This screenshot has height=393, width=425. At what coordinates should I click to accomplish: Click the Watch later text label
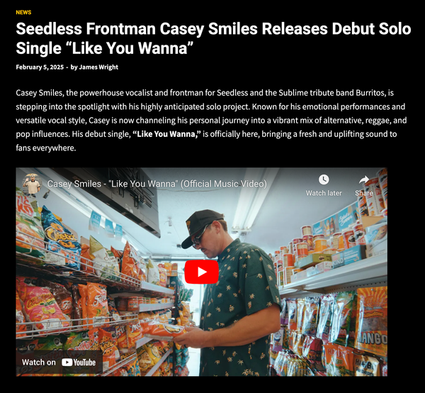(324, 193)
